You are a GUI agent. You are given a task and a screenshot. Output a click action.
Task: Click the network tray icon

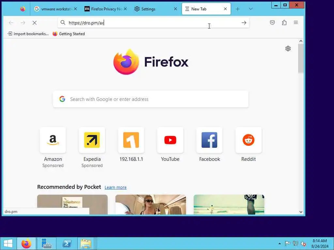click(x=295, y=243)
